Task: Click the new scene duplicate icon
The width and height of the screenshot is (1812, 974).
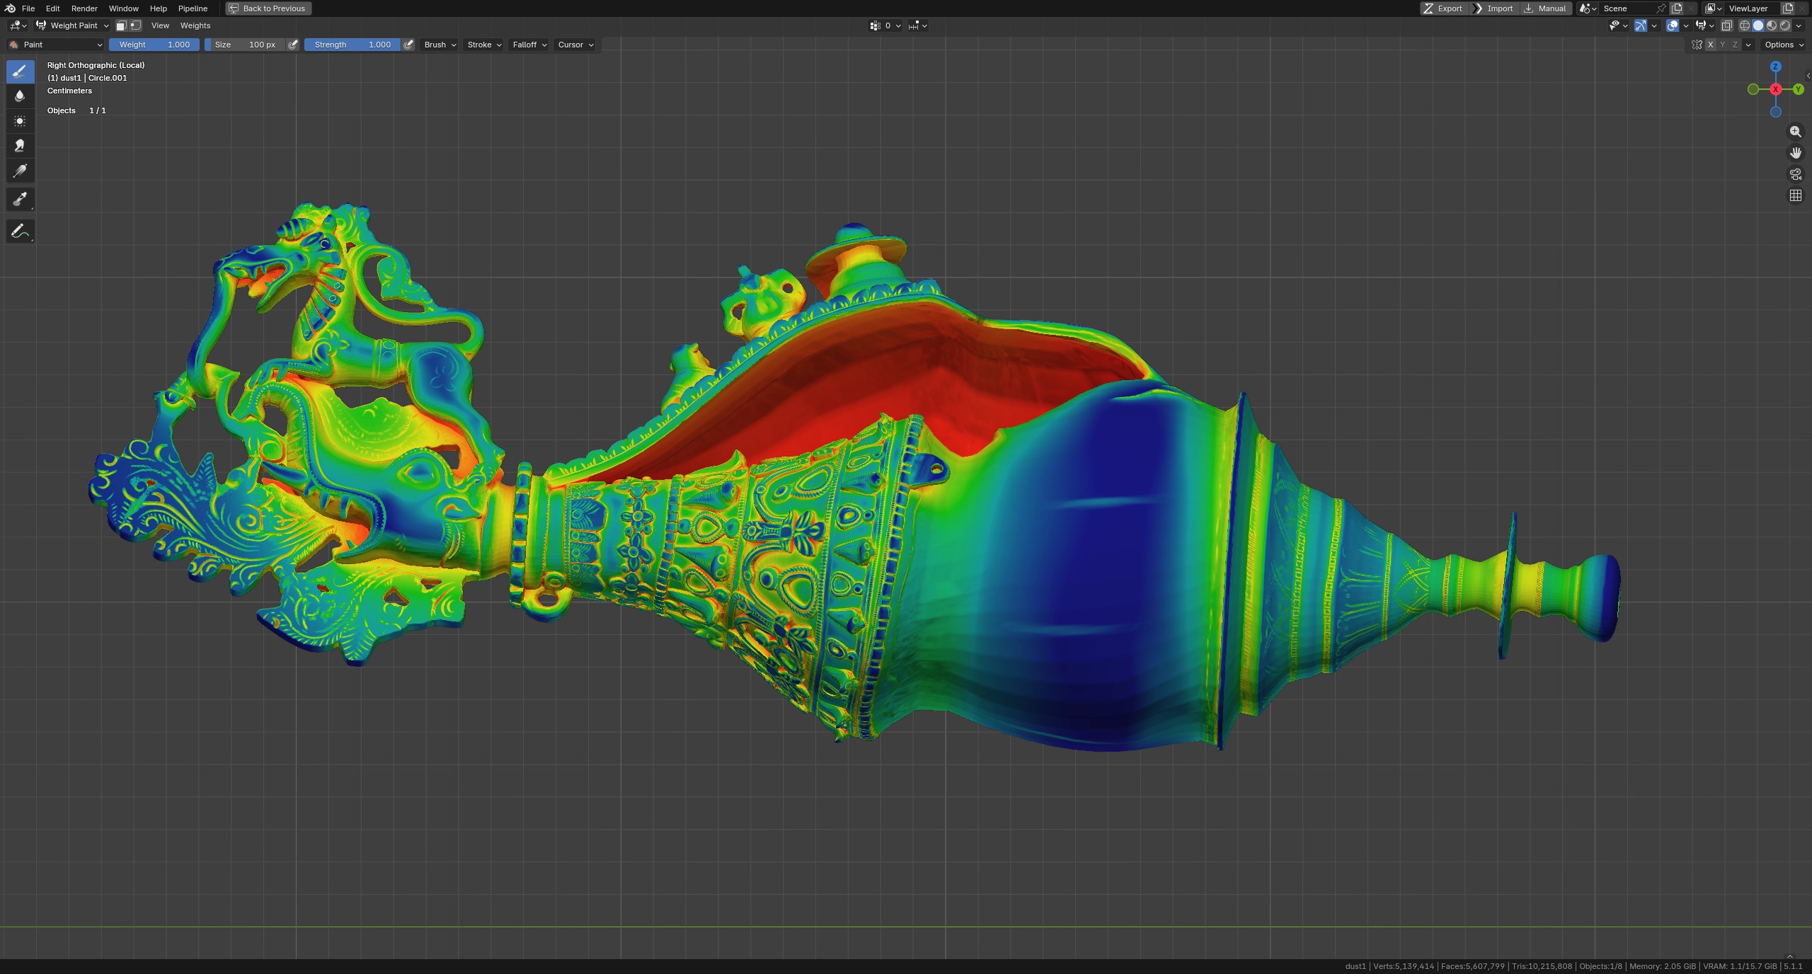Action: [x=1677, y=8]
